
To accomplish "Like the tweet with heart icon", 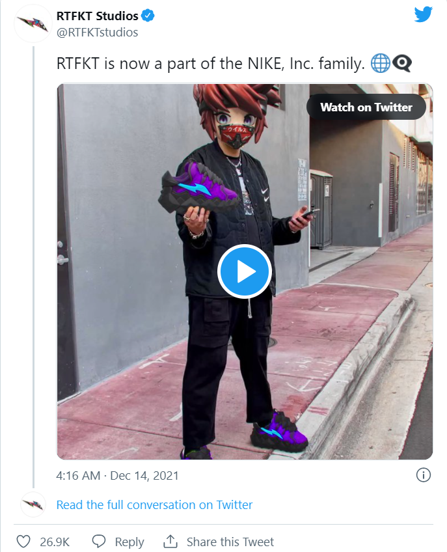I will (x=23, y=542).
